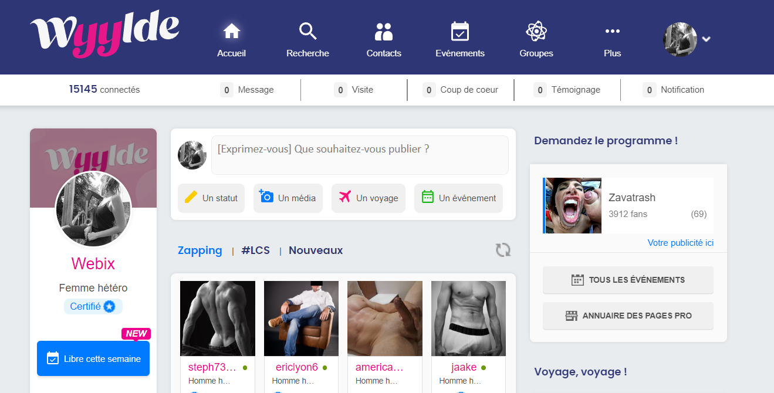Click the Femme hétéro text
Image resolution: width=774 pixels, height=393 pixels.
click(93, 288)
